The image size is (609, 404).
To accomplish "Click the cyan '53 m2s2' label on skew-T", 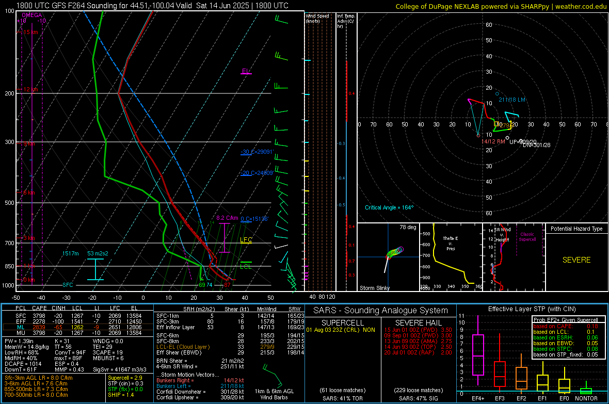I will pyautogui.click(x=98, y=253).
